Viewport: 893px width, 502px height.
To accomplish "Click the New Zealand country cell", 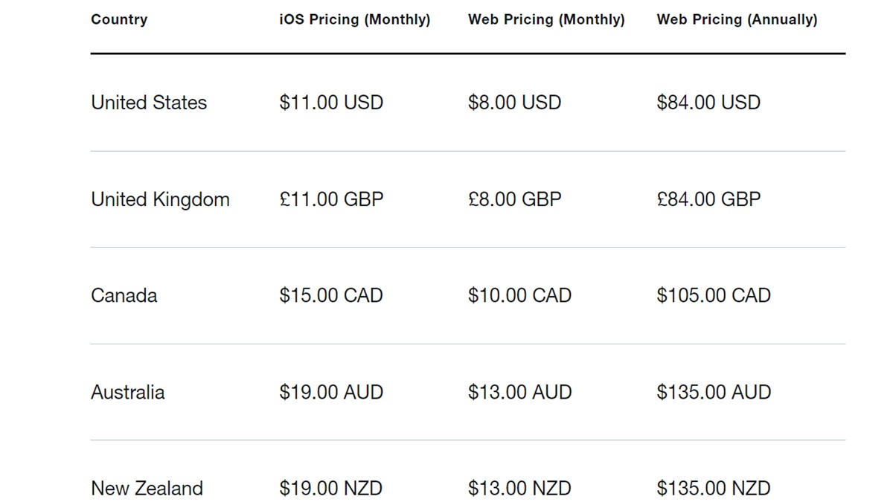I will pos(147,489).
